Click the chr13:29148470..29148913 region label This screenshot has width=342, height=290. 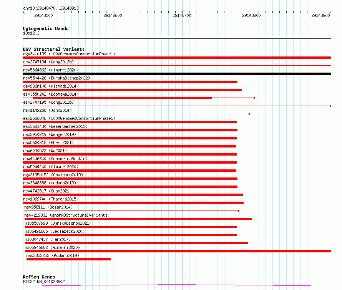pos(51,8)
